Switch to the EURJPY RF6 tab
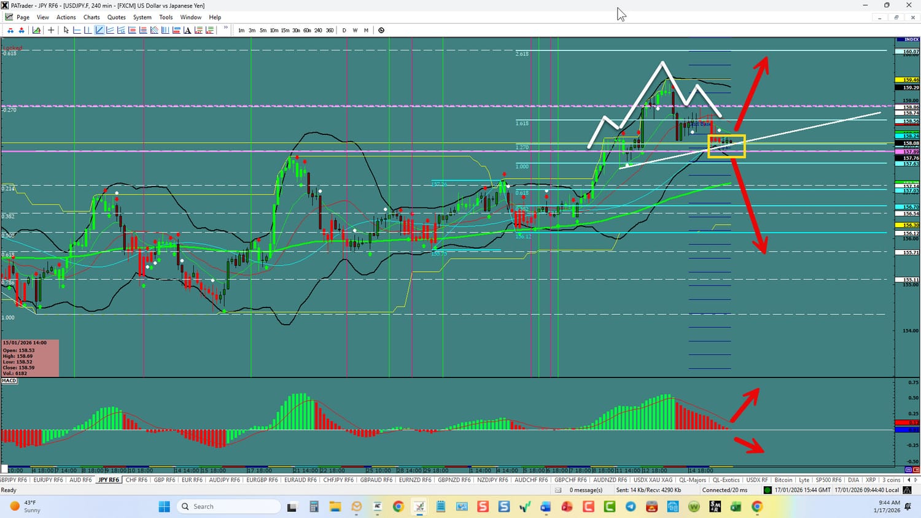Viewport: 921px width, 518px height. tap(47, 480)
